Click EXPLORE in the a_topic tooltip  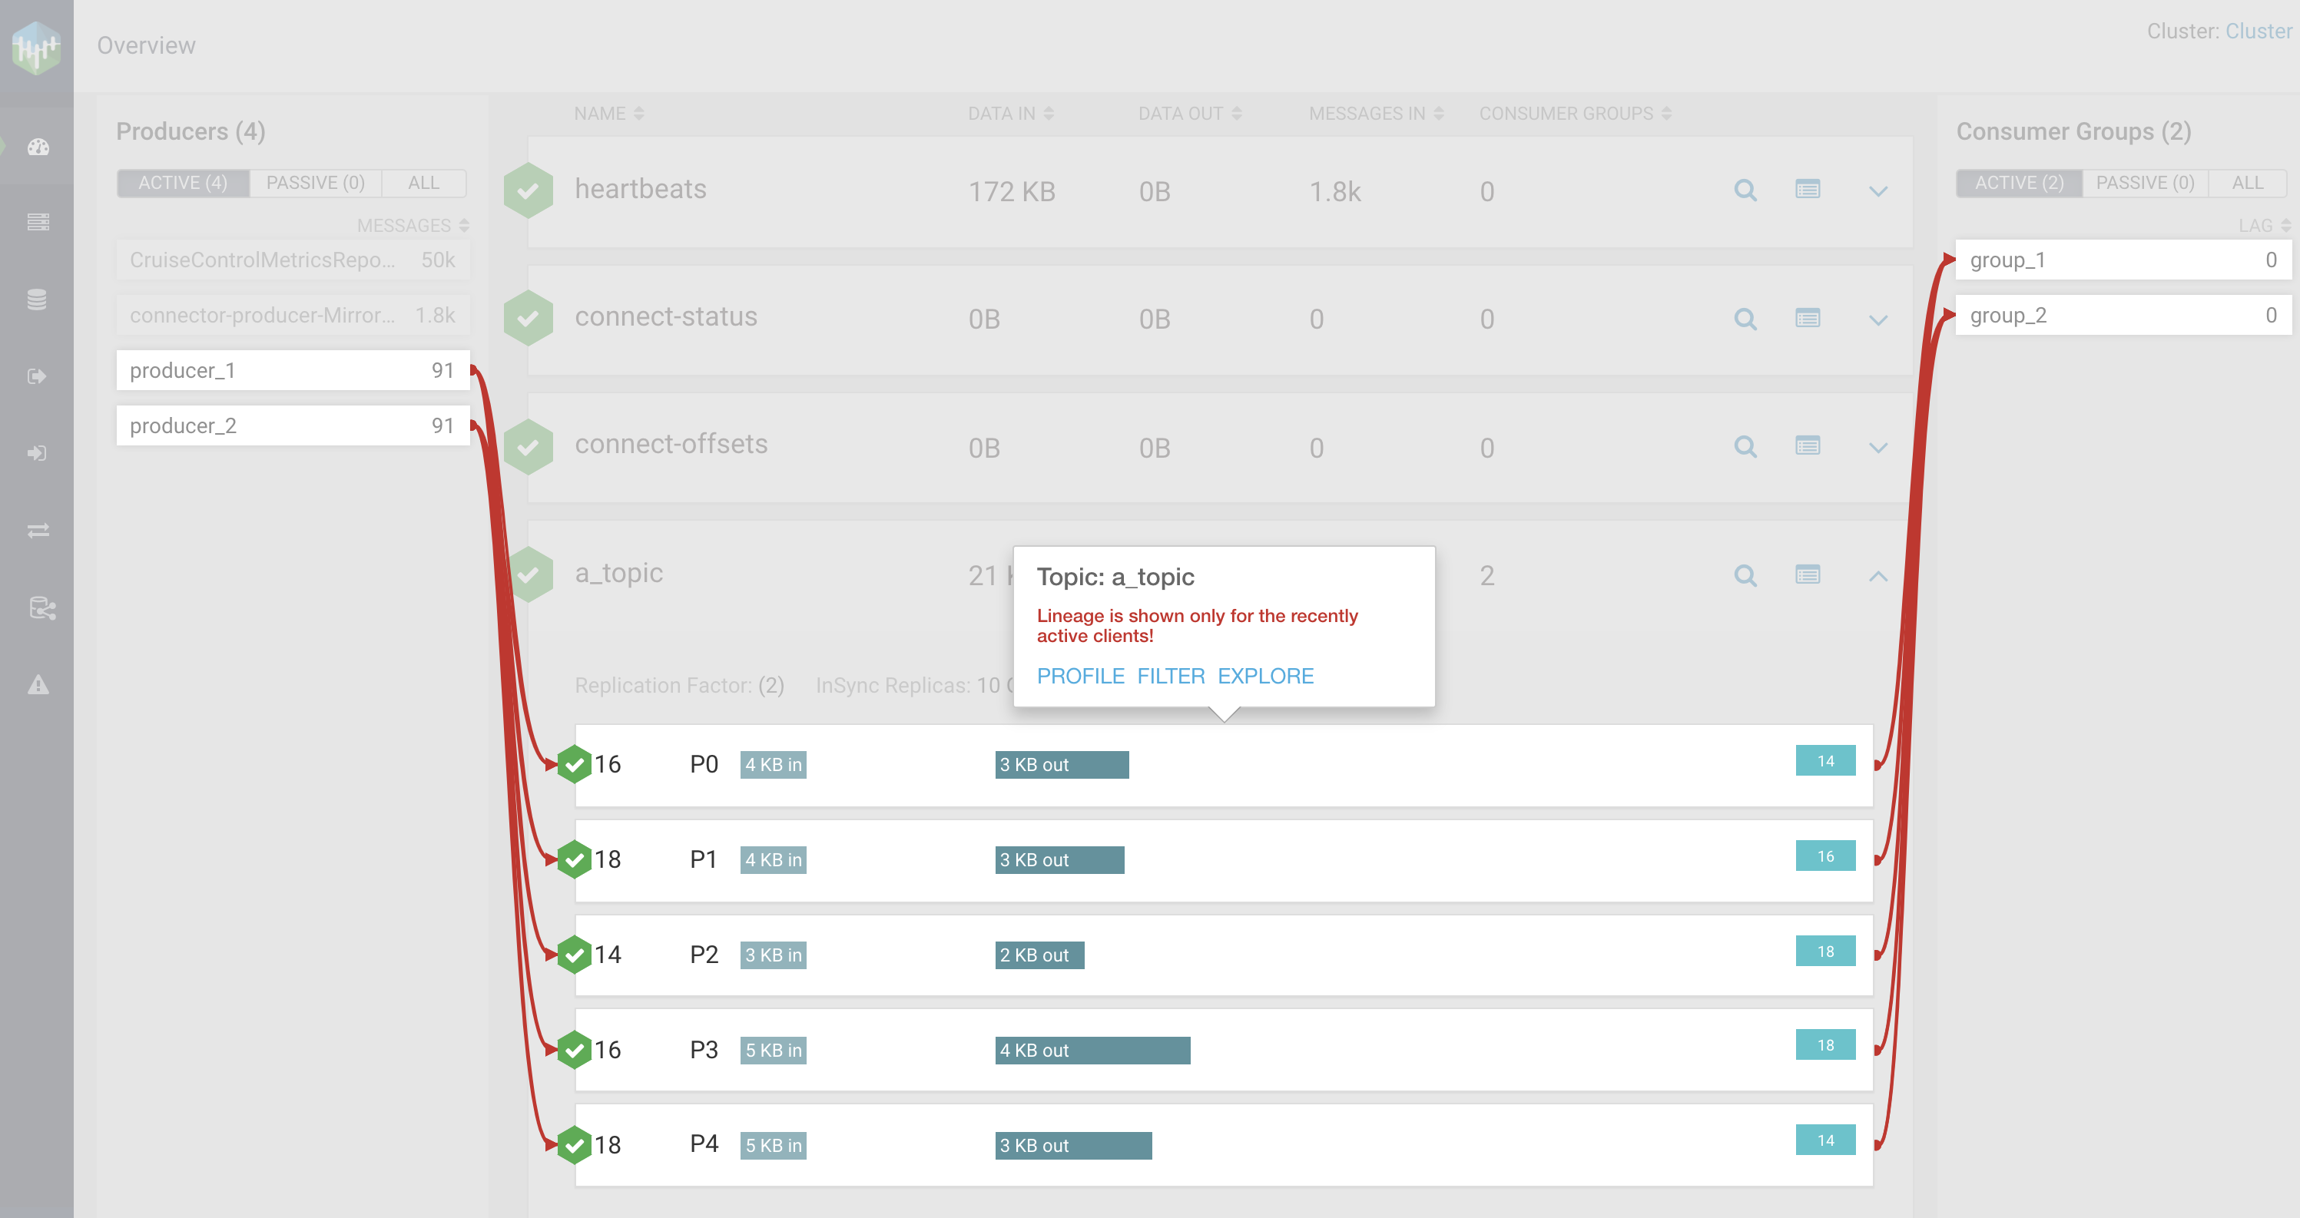coord(1265,676)
